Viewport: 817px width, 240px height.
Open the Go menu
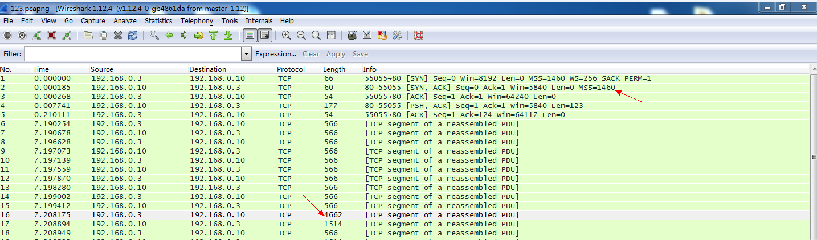(x=68, y=21)
